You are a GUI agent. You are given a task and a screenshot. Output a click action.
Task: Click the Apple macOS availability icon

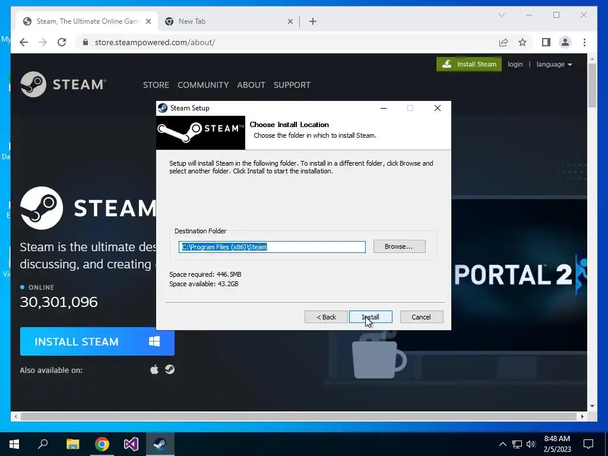(154, 369)
